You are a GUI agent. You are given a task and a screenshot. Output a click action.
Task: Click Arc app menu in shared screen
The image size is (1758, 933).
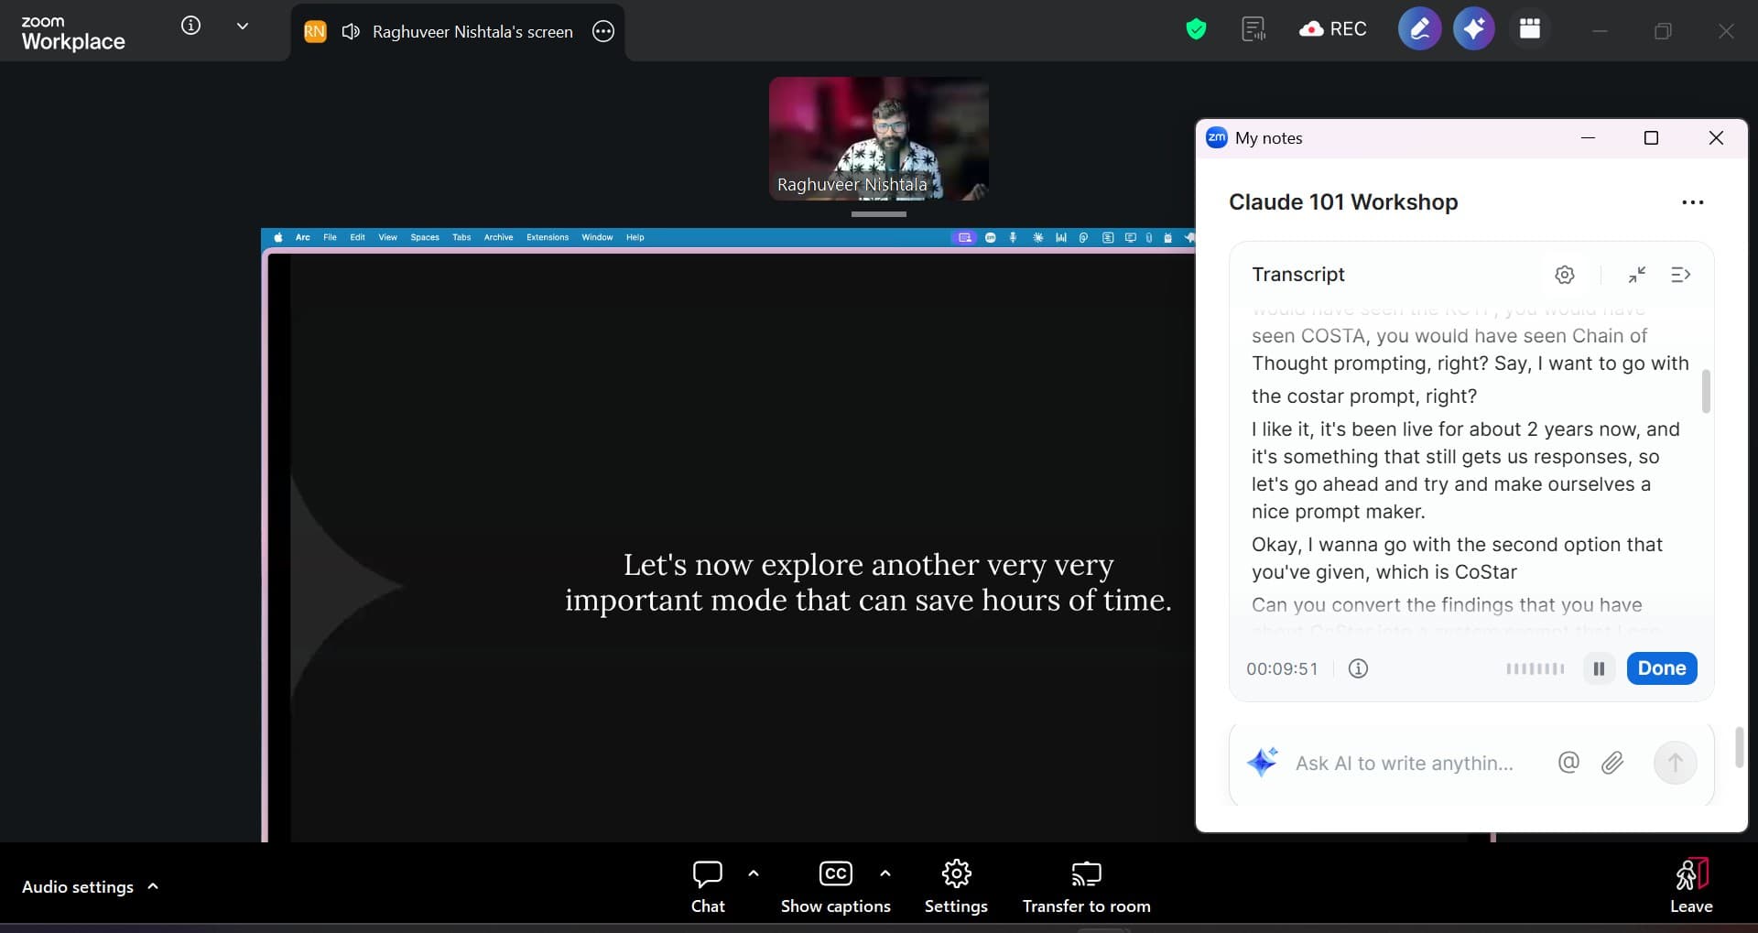tap(302, 237)
